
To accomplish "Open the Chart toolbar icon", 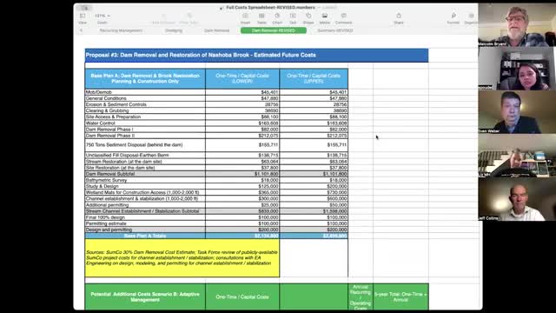I will tap(277, 16).
